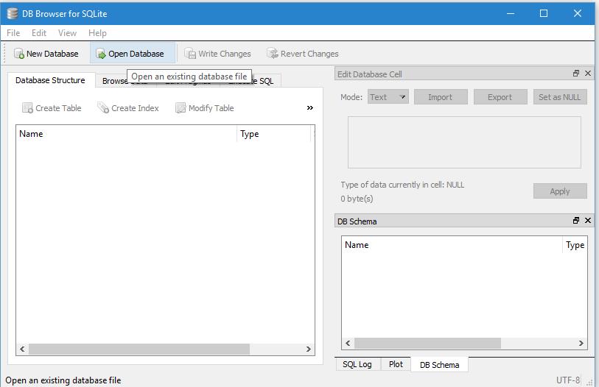Open the Edit menu
The height and width of the screenshot is (387, 599).
39,33
